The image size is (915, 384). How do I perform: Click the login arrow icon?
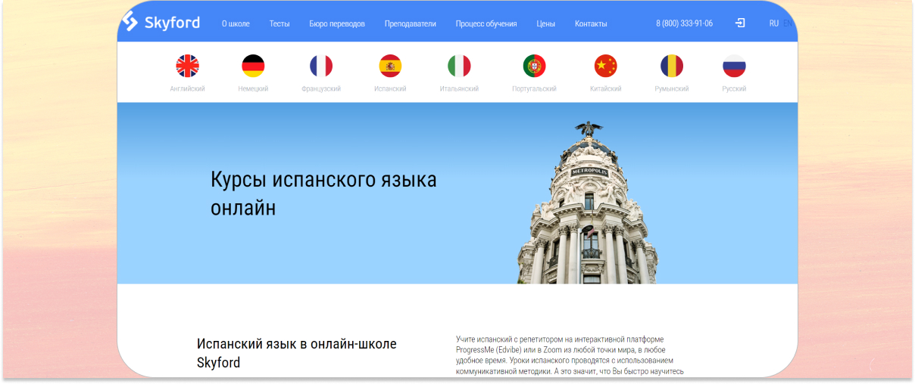click(x=740, y=23)
